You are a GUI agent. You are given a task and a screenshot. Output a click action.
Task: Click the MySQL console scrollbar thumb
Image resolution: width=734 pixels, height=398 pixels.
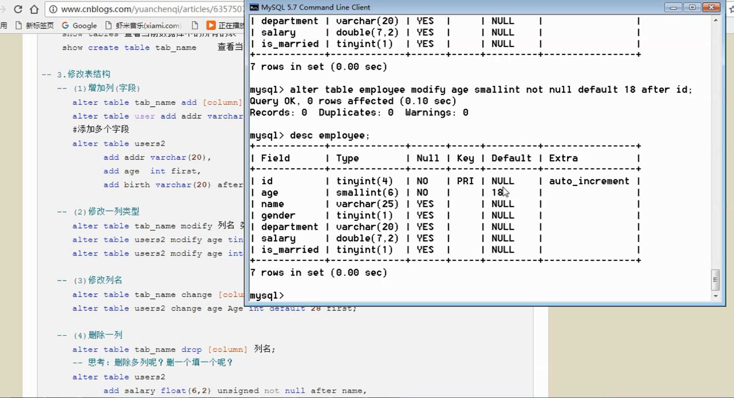(x=715, y=280)
